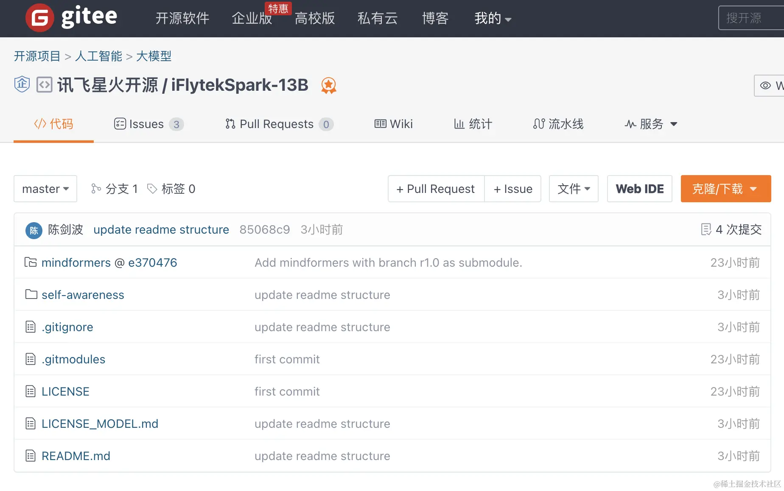Click the tag icon next to 标签 0
This screenshot has width=784, height=491.
coord(152,189)
